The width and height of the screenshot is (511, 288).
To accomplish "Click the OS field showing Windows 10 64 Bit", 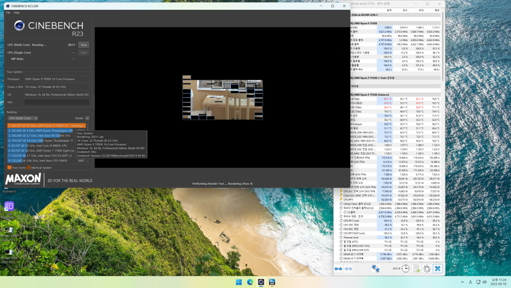I will [x=57, y=95].
